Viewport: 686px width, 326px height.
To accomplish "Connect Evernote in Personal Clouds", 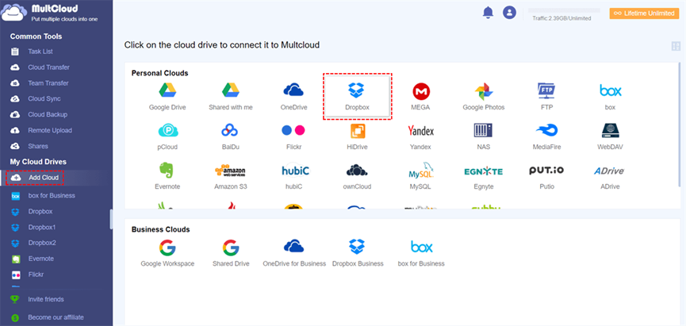I will (x=167, y=176).
